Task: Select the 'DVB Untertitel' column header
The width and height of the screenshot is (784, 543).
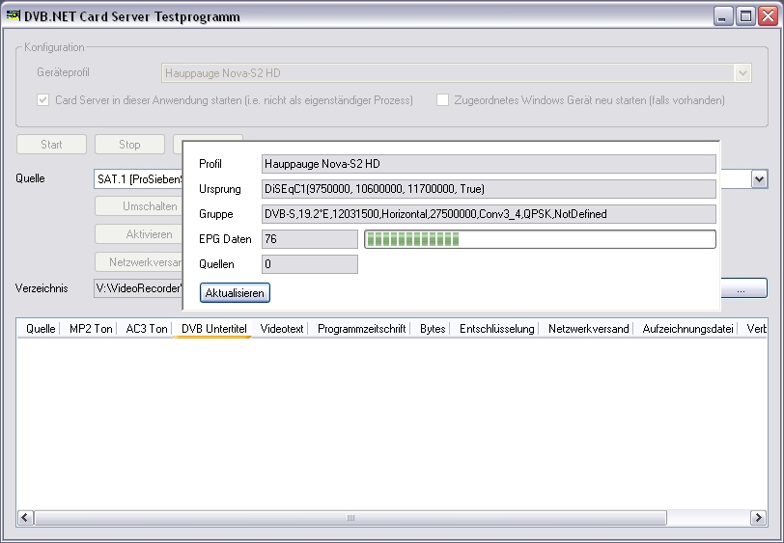Action: [213, 329]
